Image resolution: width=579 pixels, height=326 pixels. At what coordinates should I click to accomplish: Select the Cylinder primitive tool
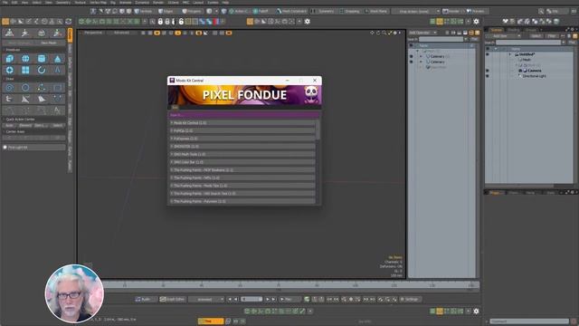click(42, 58)
